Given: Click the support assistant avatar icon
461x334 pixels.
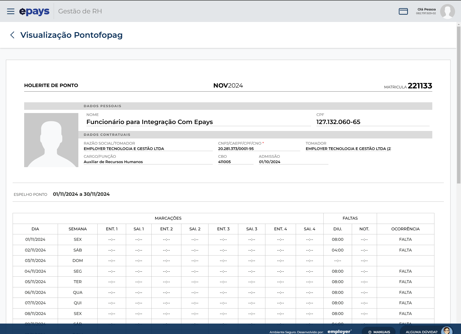Looking at the screenshot, I should point(447,331).
